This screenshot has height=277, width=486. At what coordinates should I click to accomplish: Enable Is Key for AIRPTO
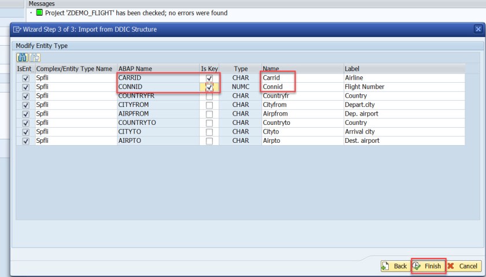pyautogui.click(x=209, y=141)
